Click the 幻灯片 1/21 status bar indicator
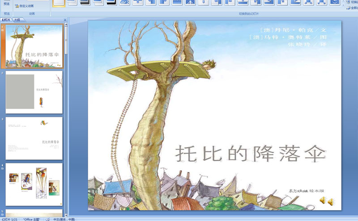 tap(9, 219)
